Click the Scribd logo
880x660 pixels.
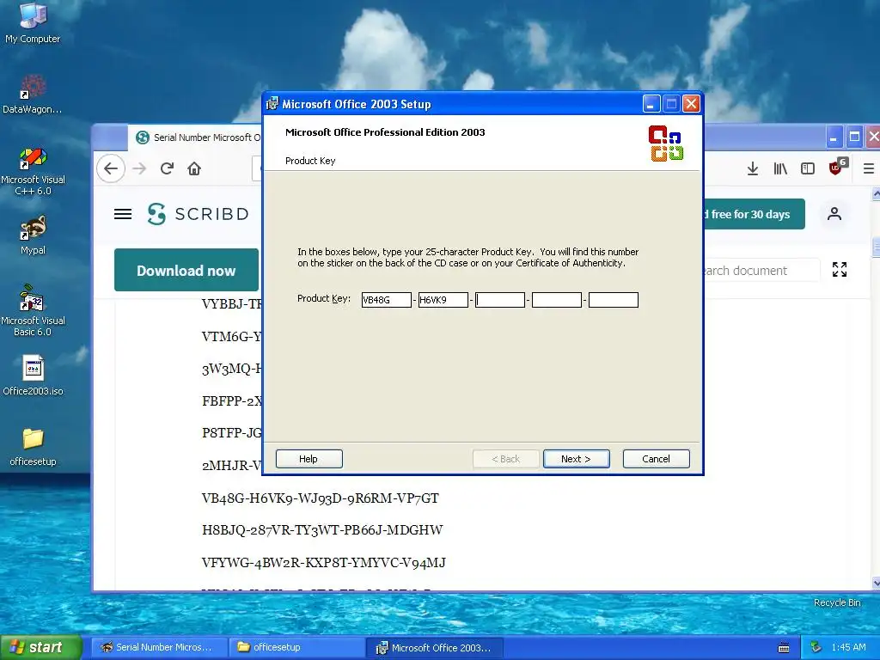point(198,214)
